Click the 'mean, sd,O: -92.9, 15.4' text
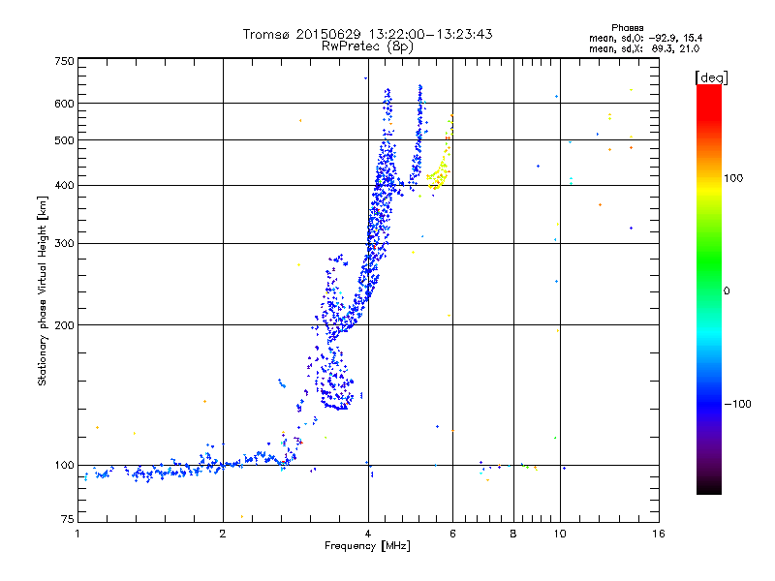 (645, 38)
